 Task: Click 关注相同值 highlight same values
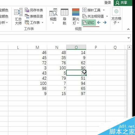click(93, 16)
